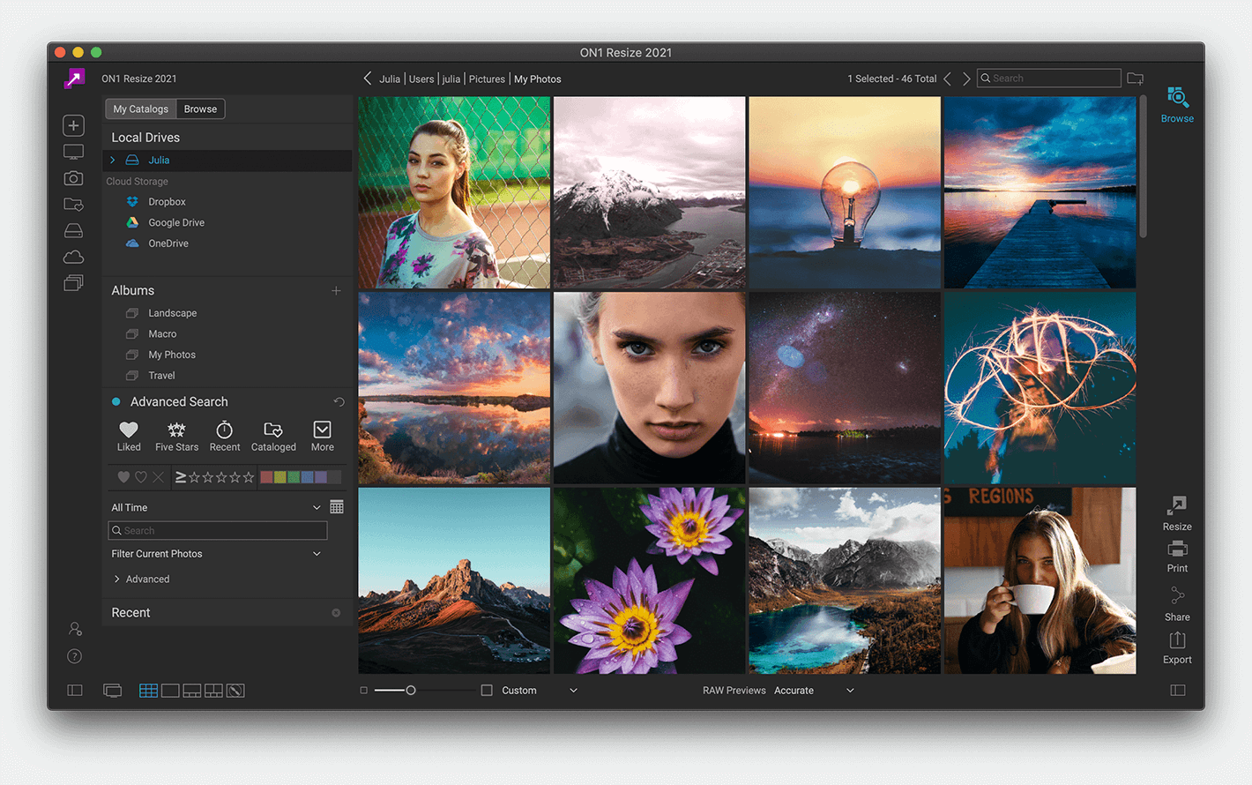Click the folder-with-heart icon in the left sidebar
This screenshot has height=785, width=1252.
click(74, 205)
